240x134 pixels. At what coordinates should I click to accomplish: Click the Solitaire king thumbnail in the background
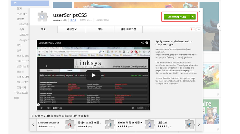pos(211,111)
